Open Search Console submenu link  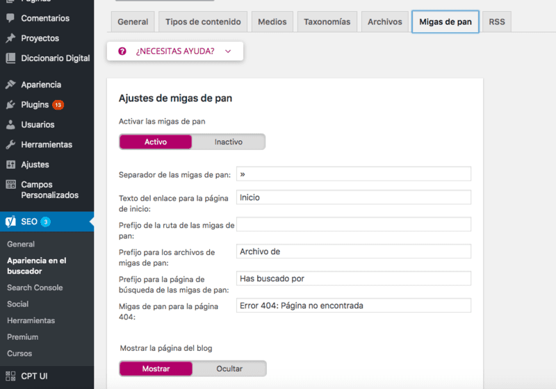coord(35,288)
